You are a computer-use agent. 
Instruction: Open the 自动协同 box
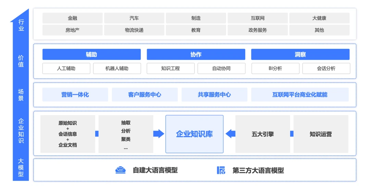coord(221,68)
